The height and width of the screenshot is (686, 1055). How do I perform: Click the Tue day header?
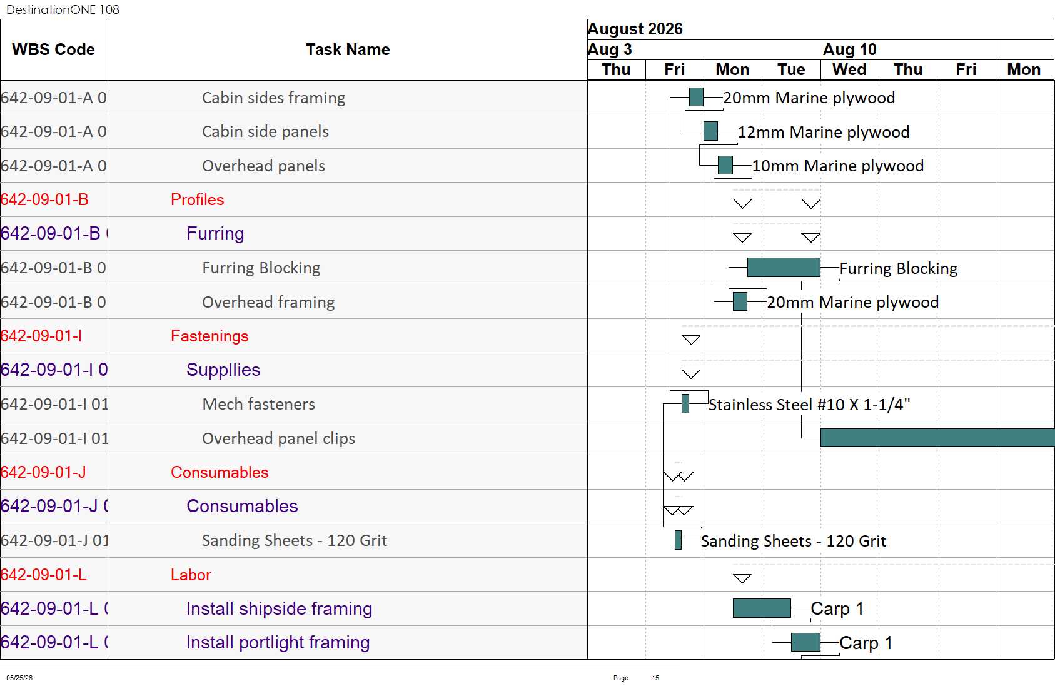791,69
